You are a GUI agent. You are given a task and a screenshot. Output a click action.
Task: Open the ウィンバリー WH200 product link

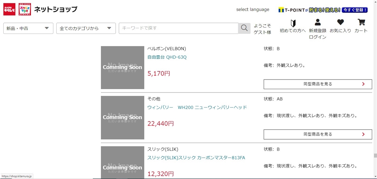point(197,107)
